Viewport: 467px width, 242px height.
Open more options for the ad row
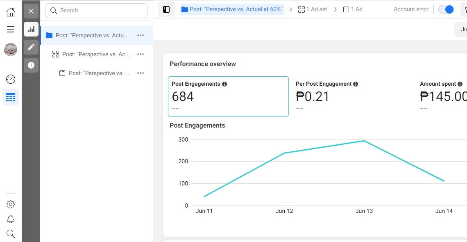(141, 73)
